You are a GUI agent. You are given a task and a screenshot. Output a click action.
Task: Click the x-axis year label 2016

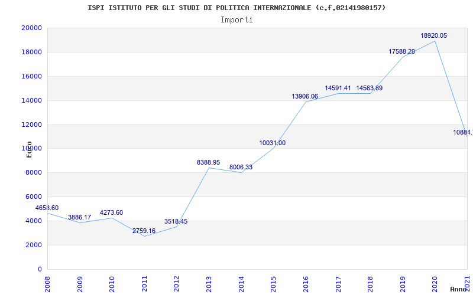(306, 284)
